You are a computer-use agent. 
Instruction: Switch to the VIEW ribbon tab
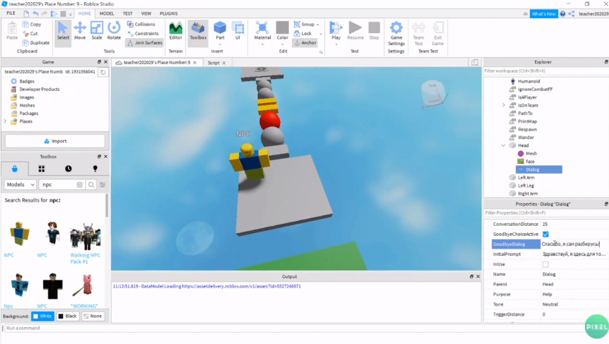coord(146,13)
